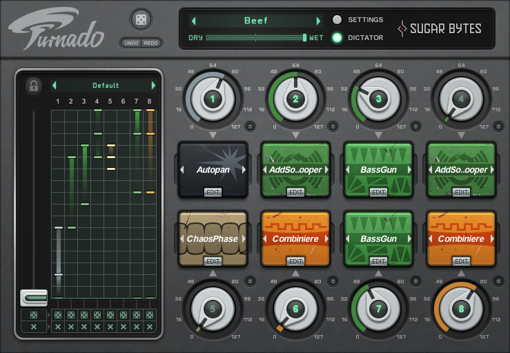Open Edit on slot 7 BassGun effect

pos(379,262)
